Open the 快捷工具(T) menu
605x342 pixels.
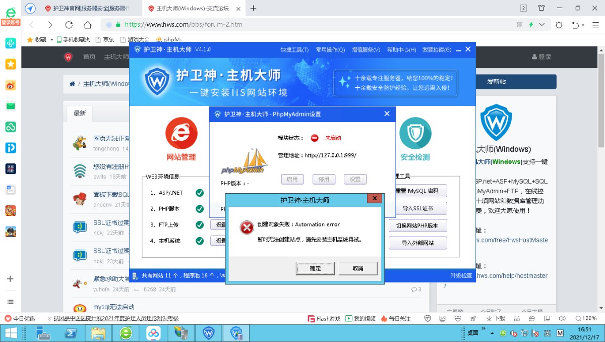[x=294, y=49]
